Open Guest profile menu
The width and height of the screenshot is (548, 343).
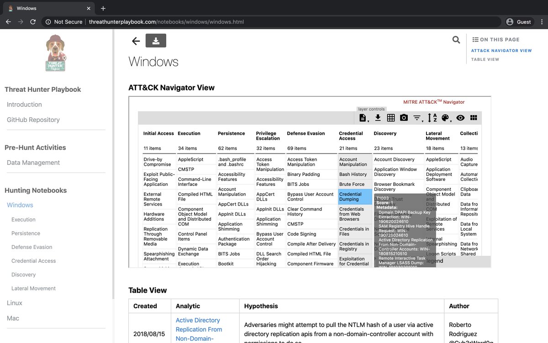pos(519,21)
